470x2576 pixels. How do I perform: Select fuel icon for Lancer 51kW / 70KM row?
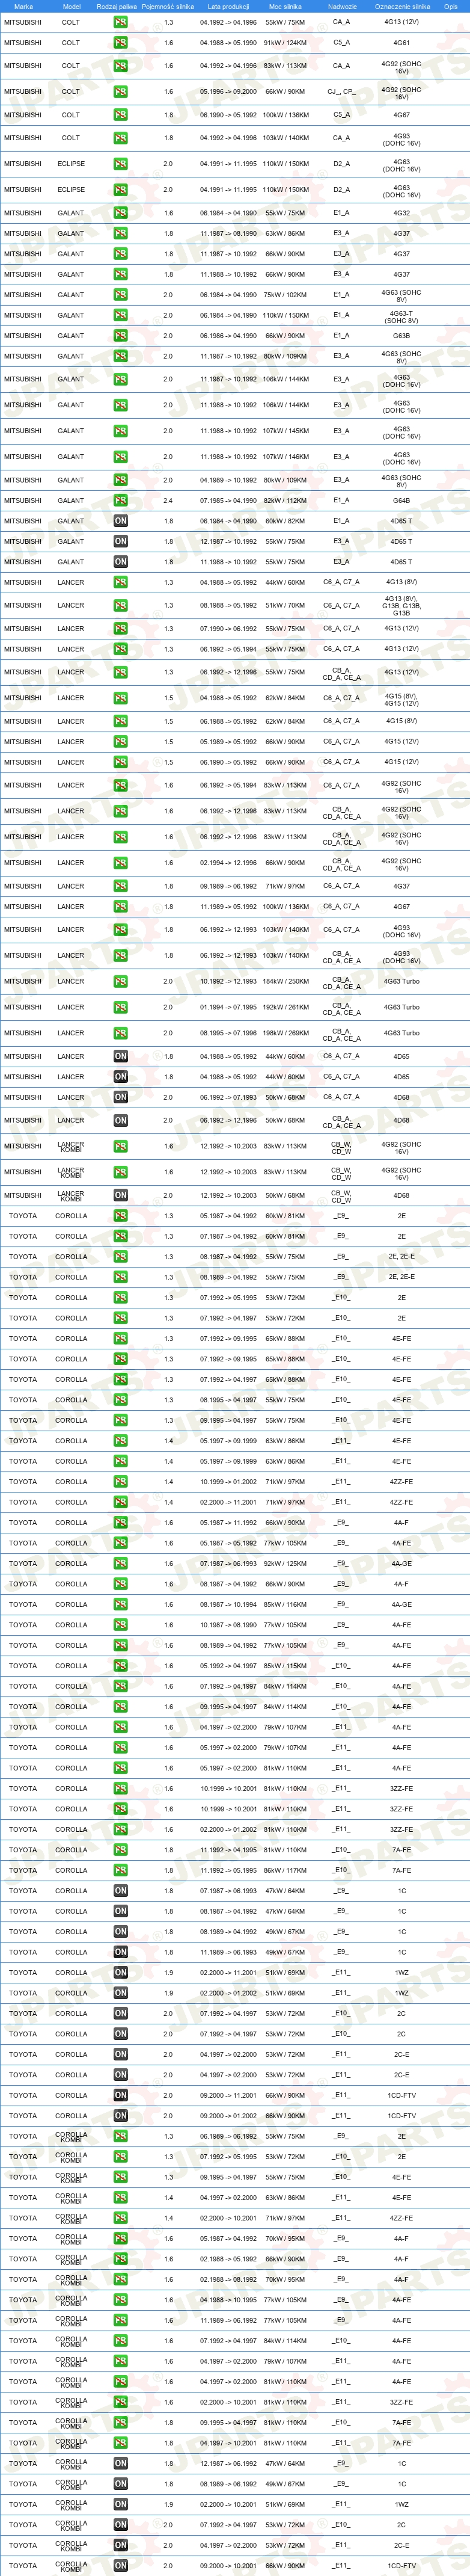(120, 605)
